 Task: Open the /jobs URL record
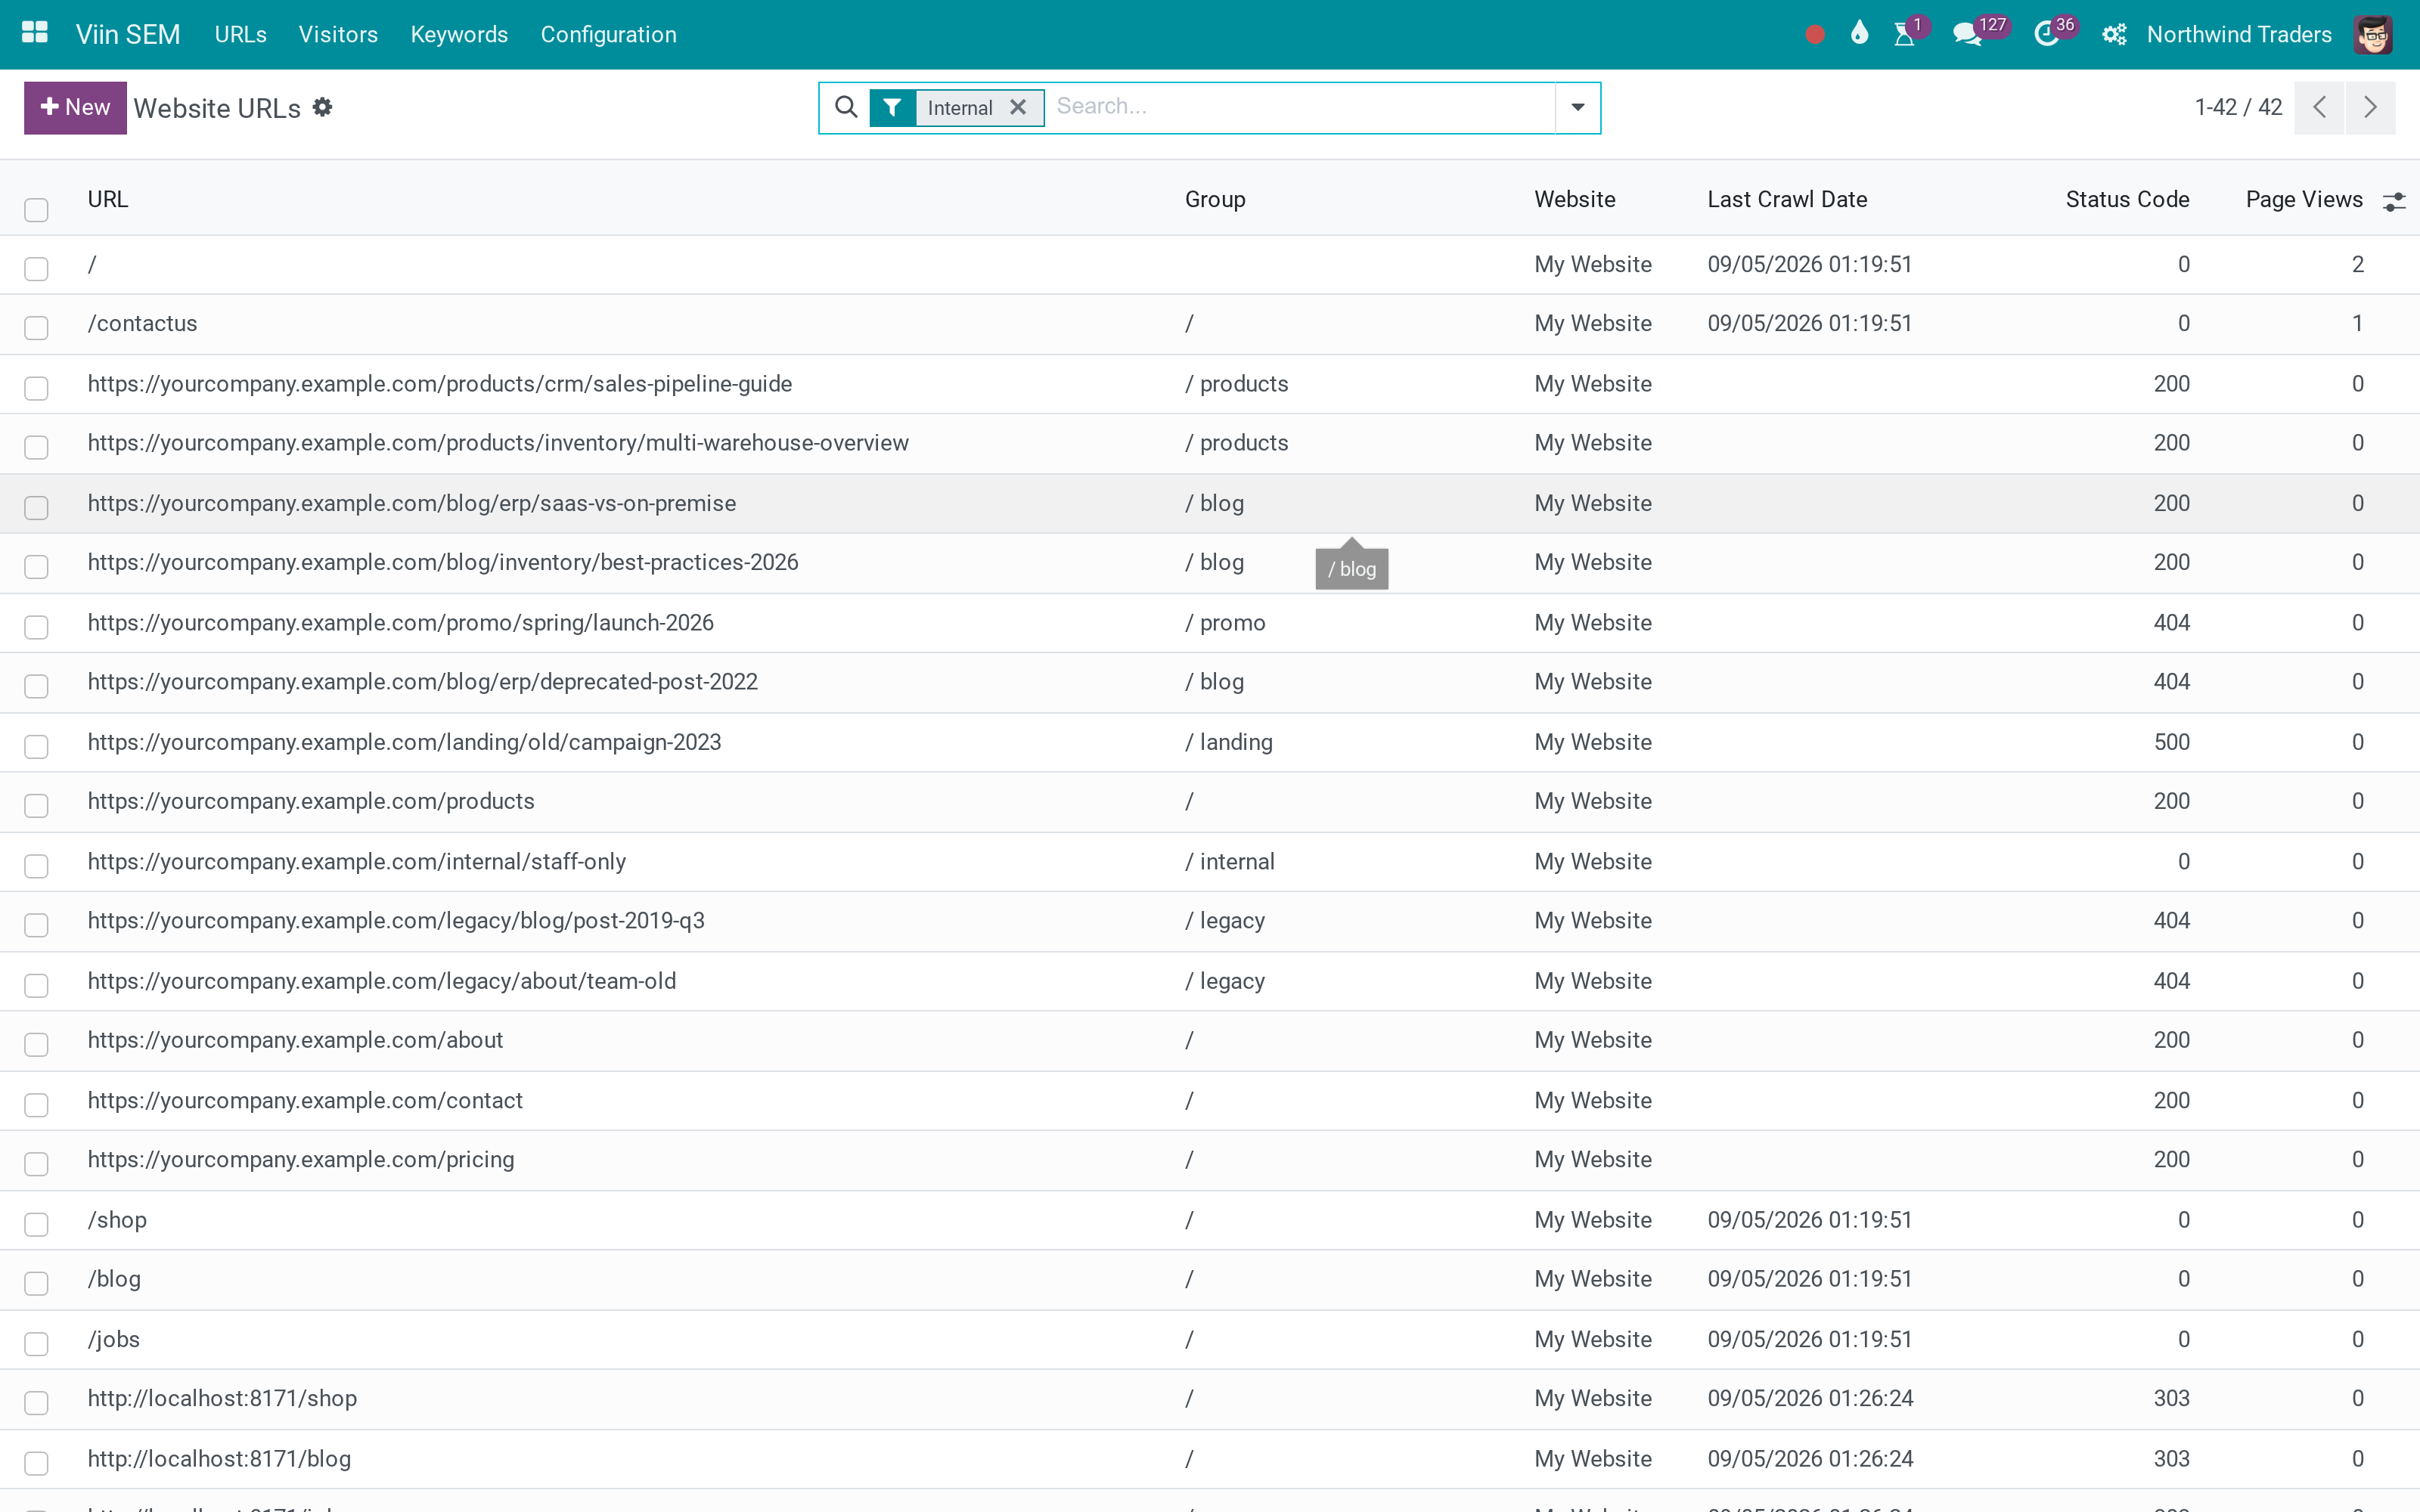point(114,1339)
